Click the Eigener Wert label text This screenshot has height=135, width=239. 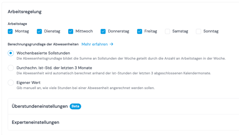pos(29,83)
